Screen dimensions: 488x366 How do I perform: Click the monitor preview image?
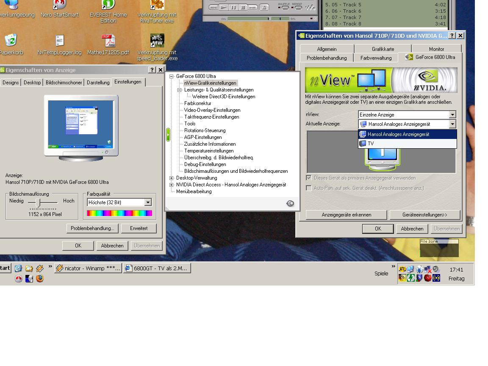click(x=81, y=128)
